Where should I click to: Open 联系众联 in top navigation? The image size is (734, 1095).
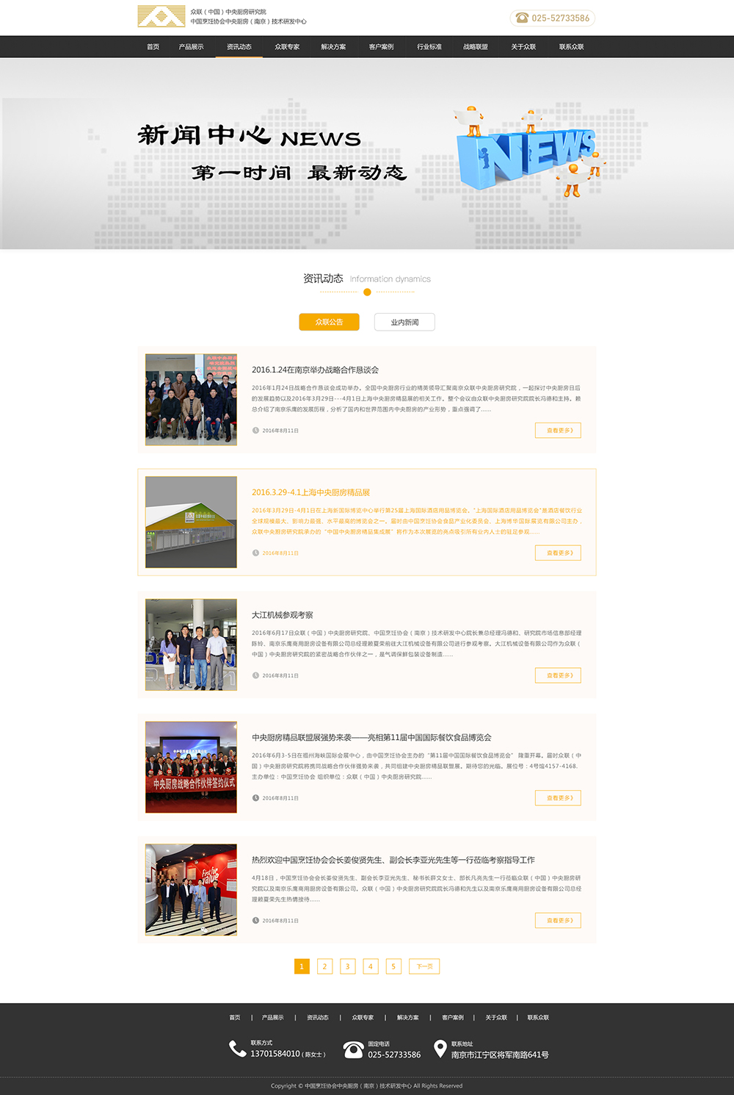point(571,47)
